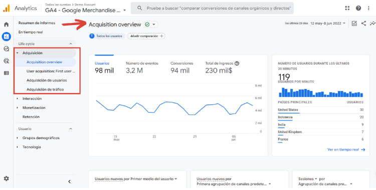Click the India country row
This screenshot has height=190, width=376.
[321, 124]
